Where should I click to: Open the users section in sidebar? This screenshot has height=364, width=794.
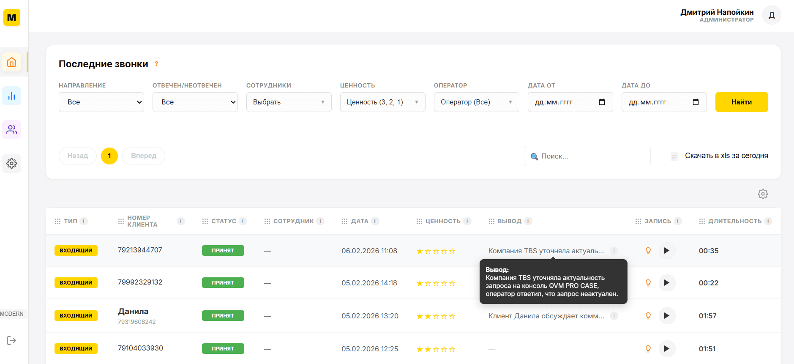[12, 130]
